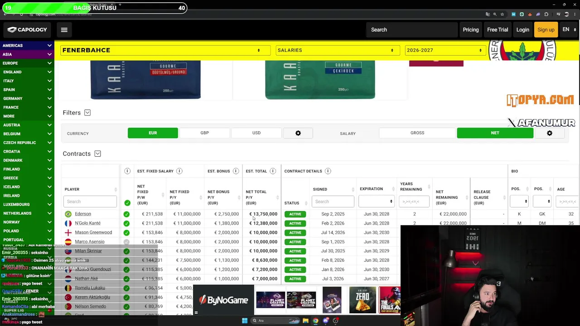Click the green check in Mason Greenwood's row

pos(126,233)
